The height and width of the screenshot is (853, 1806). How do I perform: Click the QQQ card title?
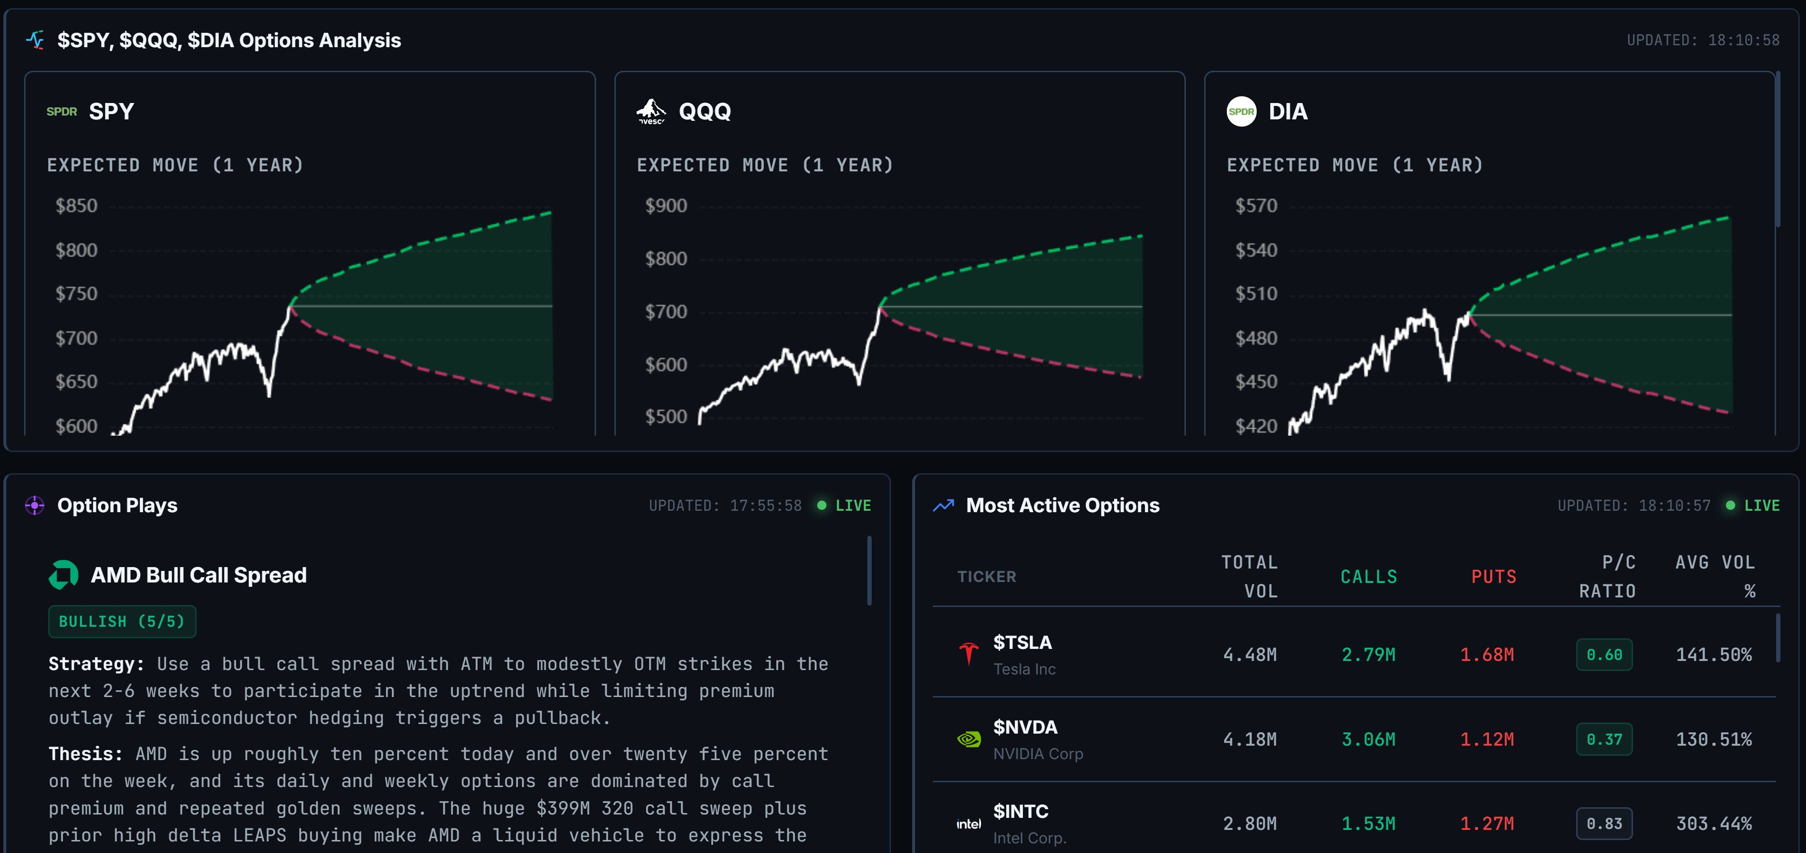(x=704, y=111)
